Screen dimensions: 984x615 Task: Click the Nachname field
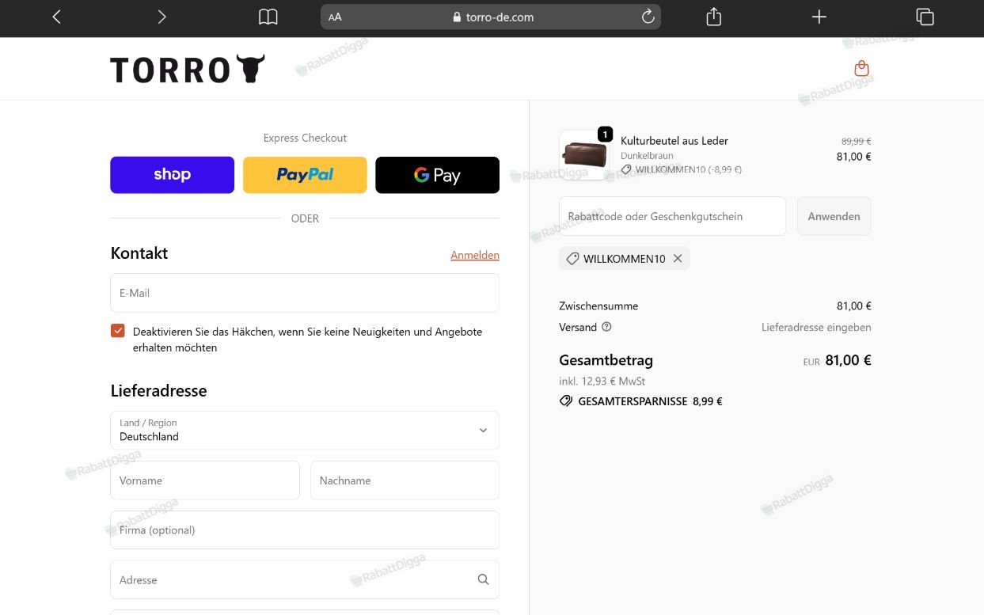click(405, 480)
